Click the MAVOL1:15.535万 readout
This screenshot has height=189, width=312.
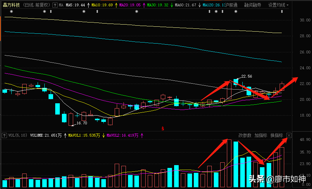click(x=84, y=136)
